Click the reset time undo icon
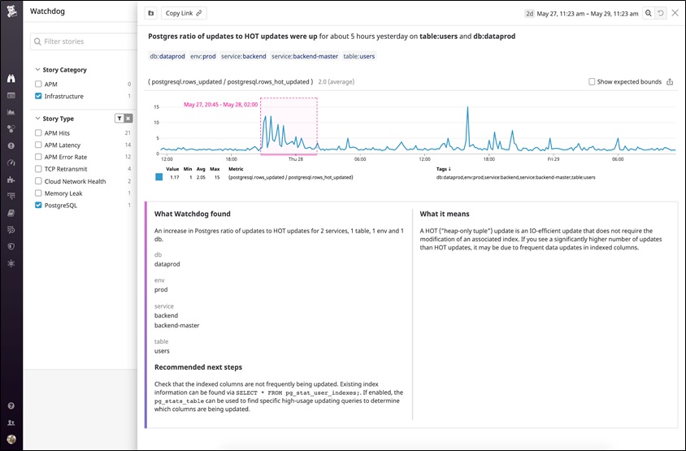Viewport: 686px width, 451px height. pyautogui.click(x=661, y=13)
